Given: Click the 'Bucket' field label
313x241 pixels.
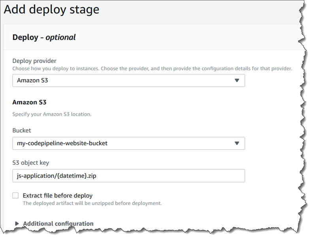Looking at the screenshot, I should pyautogui.click(x=22, y=130).
